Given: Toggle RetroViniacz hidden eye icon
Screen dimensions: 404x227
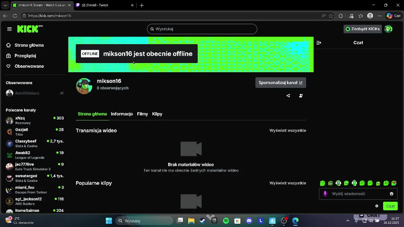Looking at the screenshot, I should tap(62, 93).
